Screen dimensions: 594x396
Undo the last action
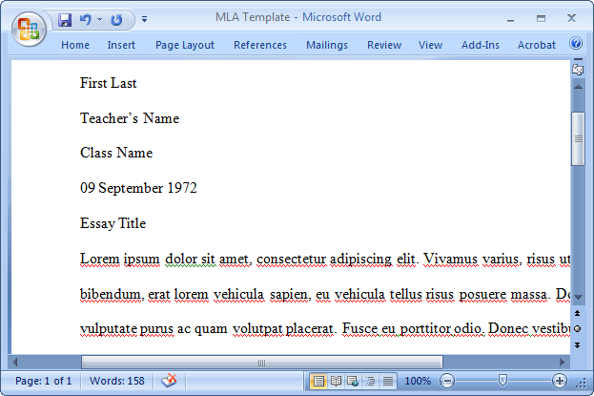(x=85, y=19)
